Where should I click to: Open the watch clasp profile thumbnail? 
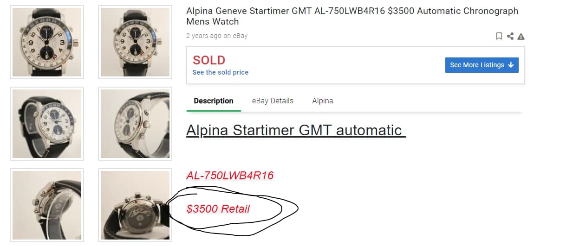[47, 205]
